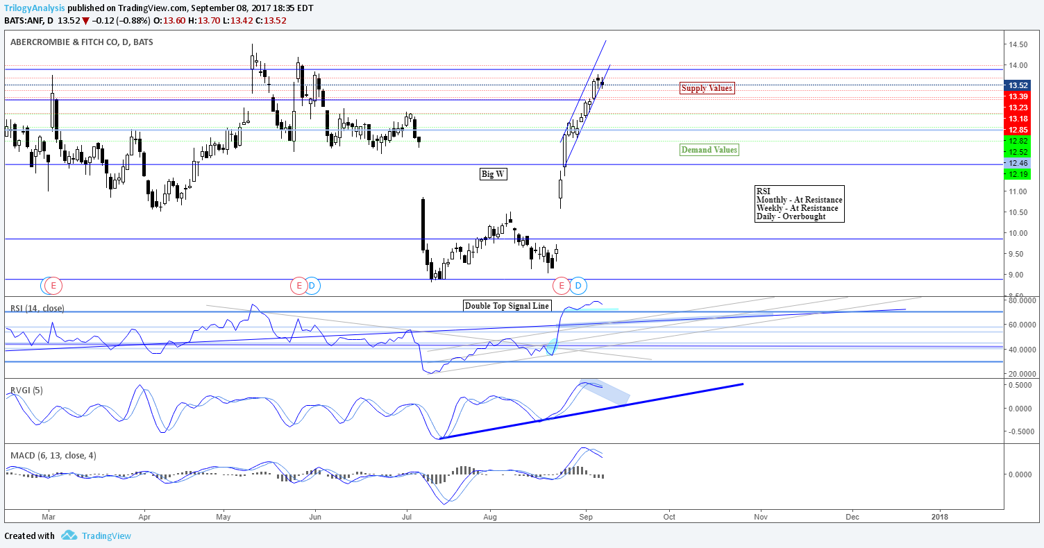Select the Demand Values annotation label
1044x548 pixels.
(709, 150)
